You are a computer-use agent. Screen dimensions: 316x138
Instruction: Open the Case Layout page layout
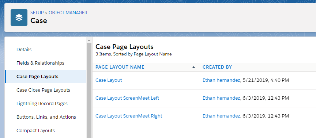[x=109, y=80]
